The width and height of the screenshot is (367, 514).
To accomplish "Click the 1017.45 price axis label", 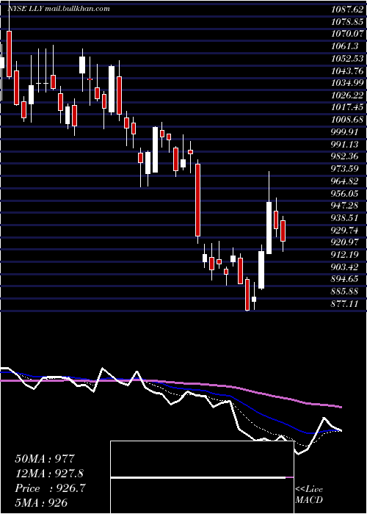I will click(x=347, y=108).
